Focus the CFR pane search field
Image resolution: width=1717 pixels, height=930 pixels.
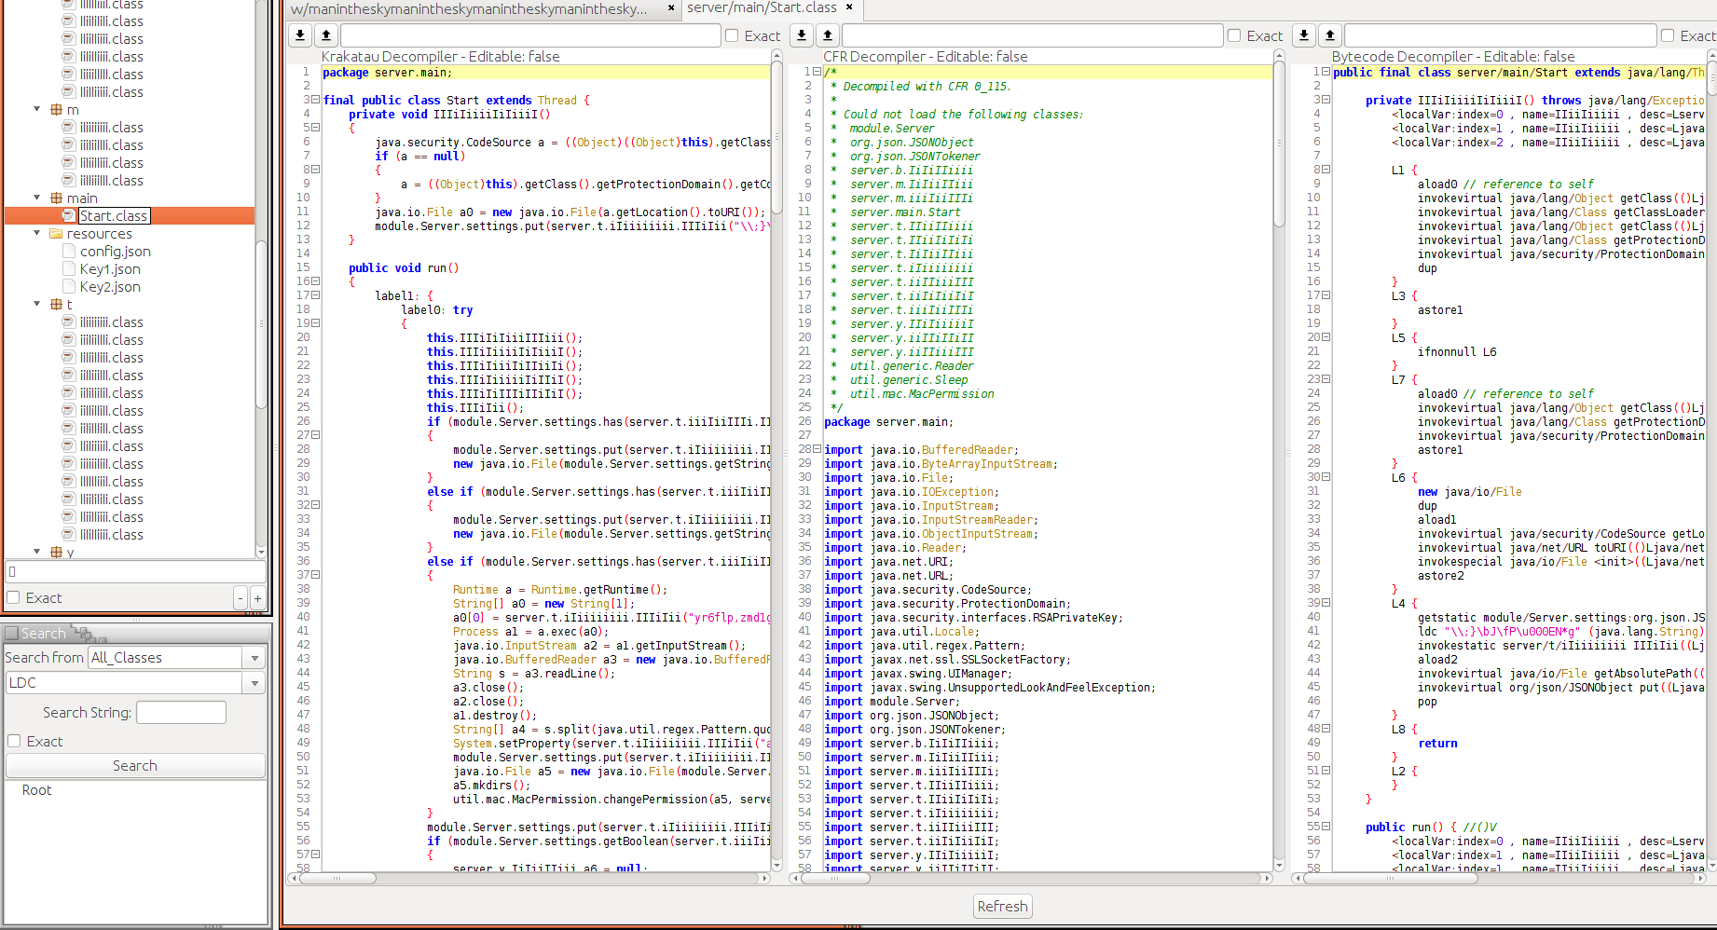coord(1032,35)
